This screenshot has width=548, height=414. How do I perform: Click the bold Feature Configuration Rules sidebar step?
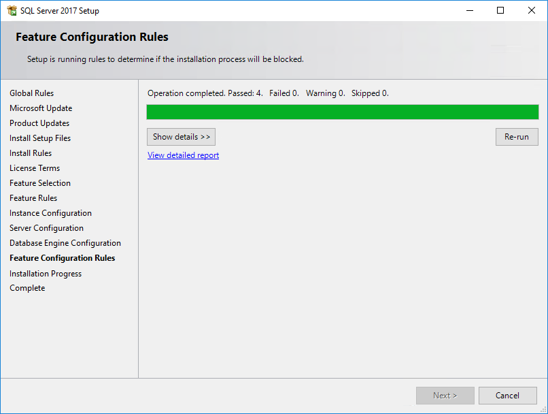62,258
